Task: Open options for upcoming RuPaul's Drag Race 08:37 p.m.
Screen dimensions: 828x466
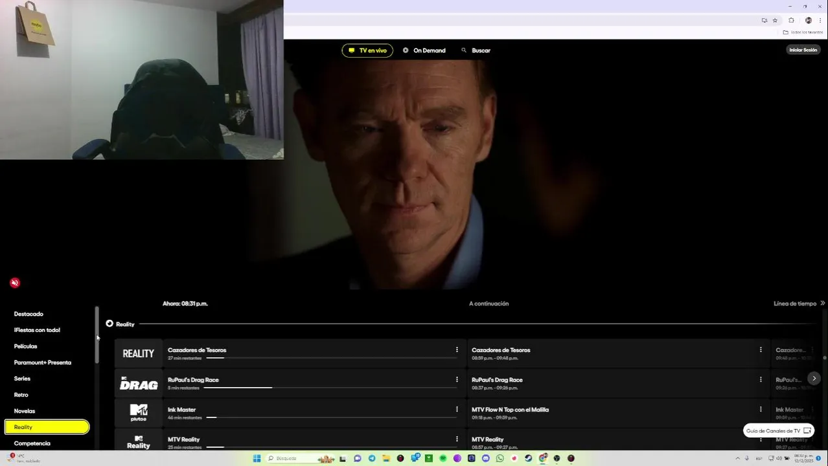Action: (761, 379)
